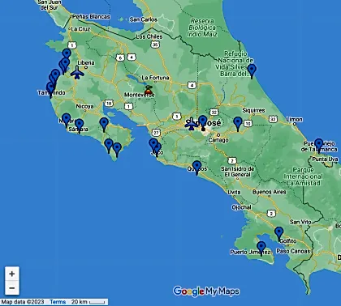Click the San Juan del Sur label
341x306 pixels.
coord(49,5)
